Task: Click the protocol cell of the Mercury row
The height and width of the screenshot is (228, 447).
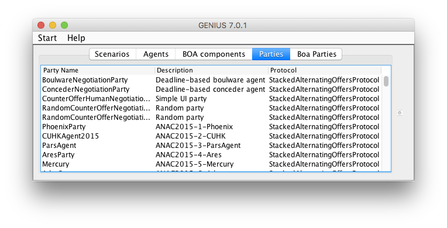Action: tap(324, 164)
